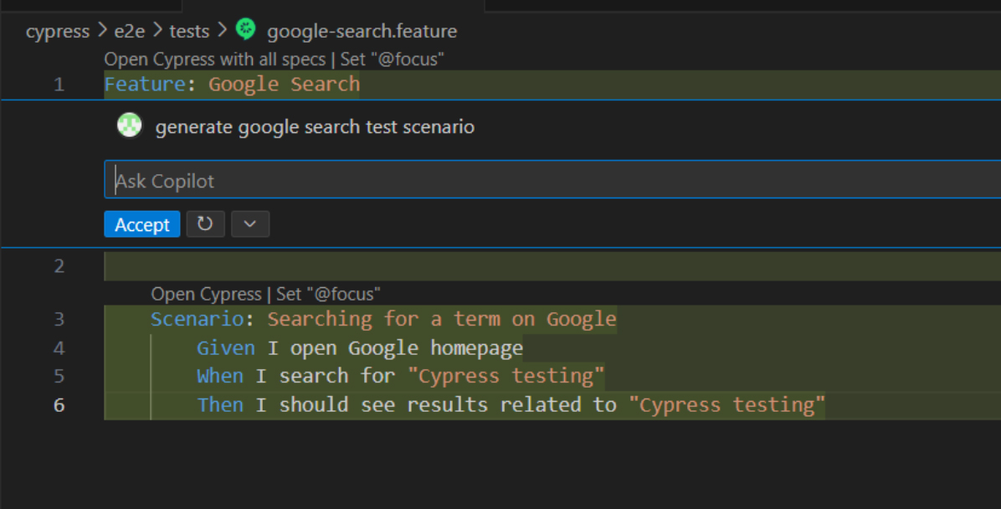Screen dimensions: 1001x509
Task: Select the tests breadcrumb segment
Action: (x=189, y=31)
